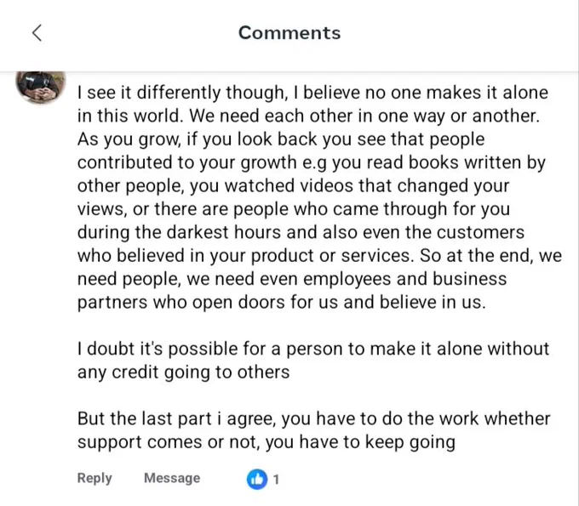Click the line 'who believed in your product'
Image resolution: width=579 pixels, height=506 pixels.
pyautogui.click(x=319, y=256)
